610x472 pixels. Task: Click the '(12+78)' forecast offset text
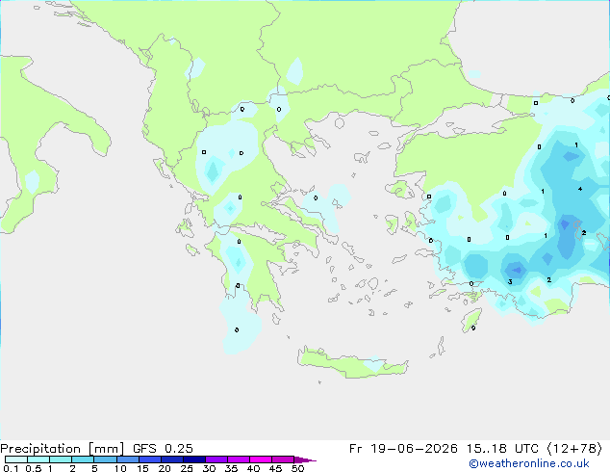[x=574, y=449]
